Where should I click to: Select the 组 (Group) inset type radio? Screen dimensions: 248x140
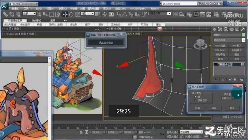[x=195, y=97]
